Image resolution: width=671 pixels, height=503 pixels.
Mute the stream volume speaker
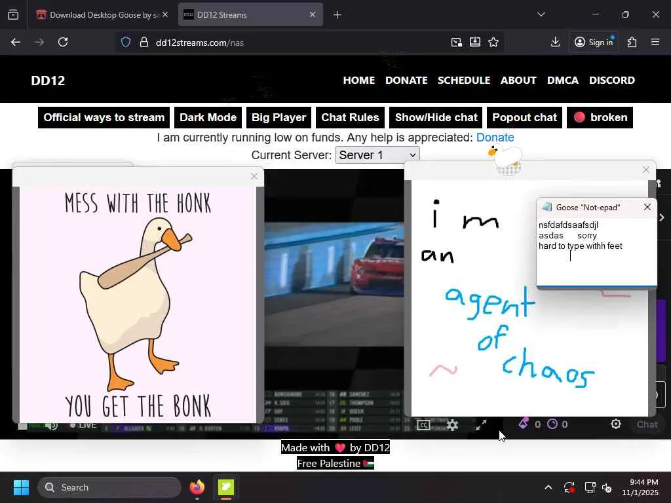pyautogui.click(x=52, y=426)
